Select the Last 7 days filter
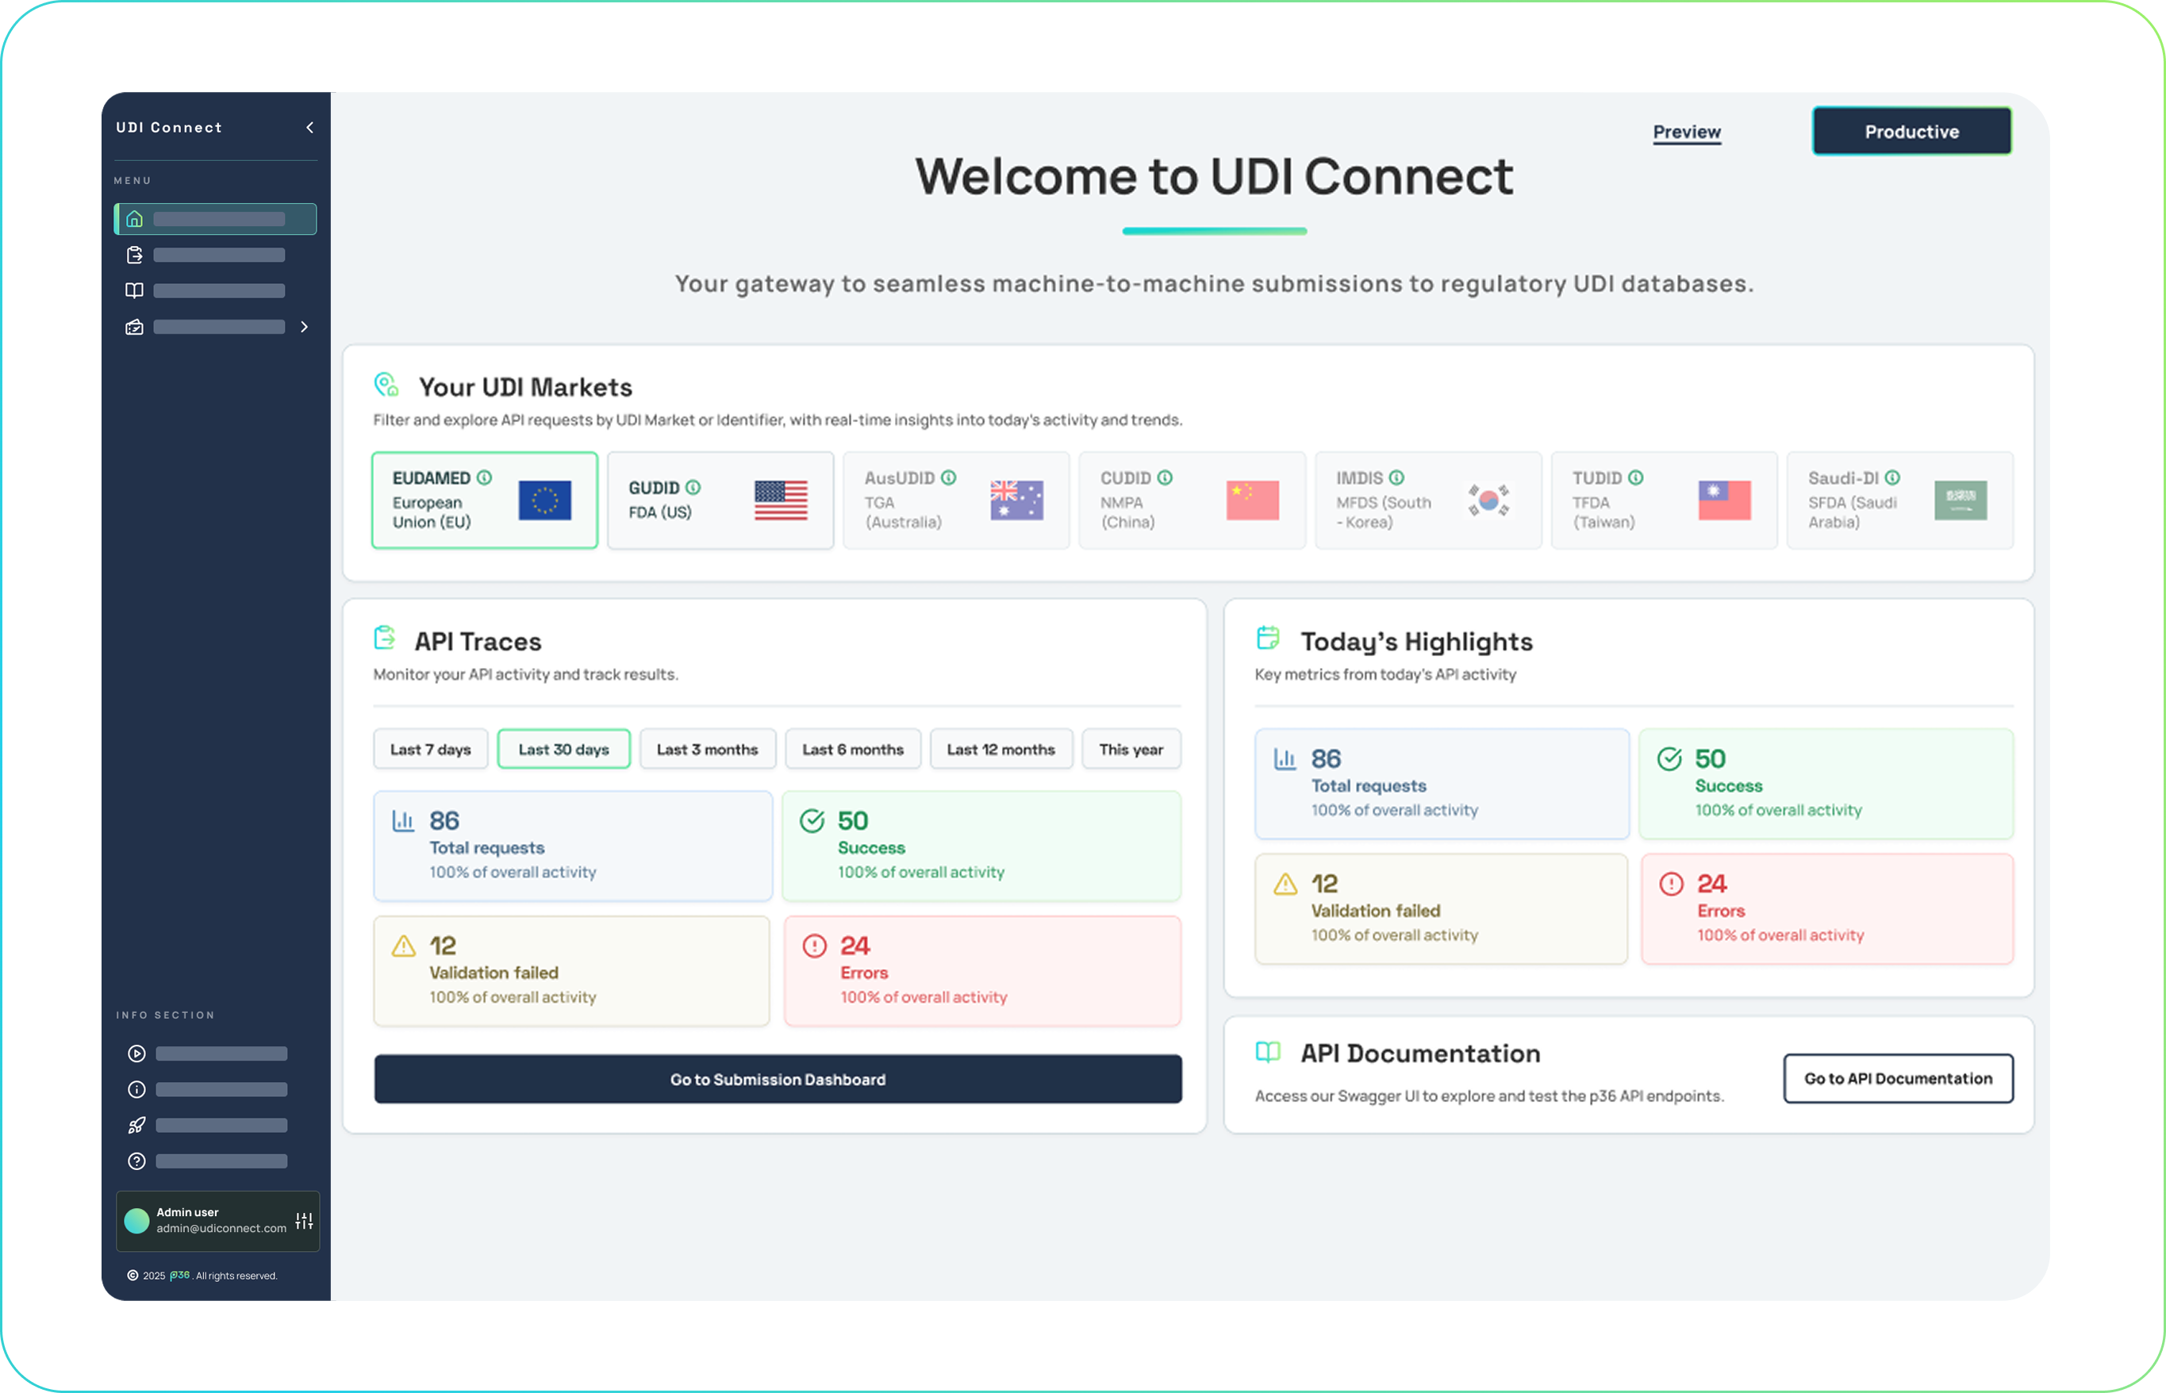This screenshot has width=2166, height=1393. (431, 749)
